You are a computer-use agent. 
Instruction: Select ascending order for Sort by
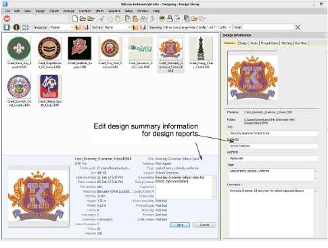click(x=135, y=27)
